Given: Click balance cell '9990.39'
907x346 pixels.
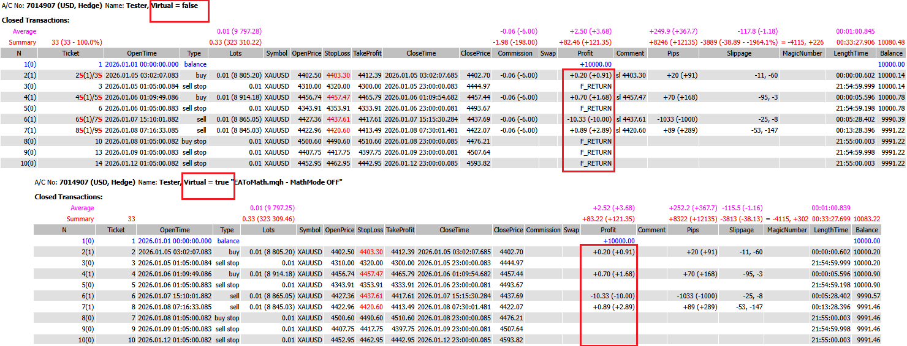Looking at the screenshot, I should point(893,119).
